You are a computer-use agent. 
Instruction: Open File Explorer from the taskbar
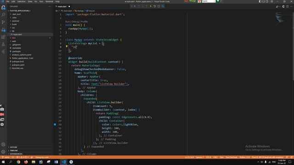[34, 162]
